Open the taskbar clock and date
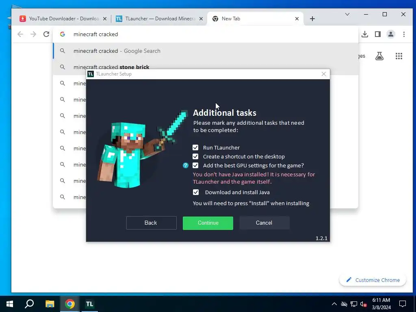The height and width of the screenshot is (312, 416). [x=381, y=304]
